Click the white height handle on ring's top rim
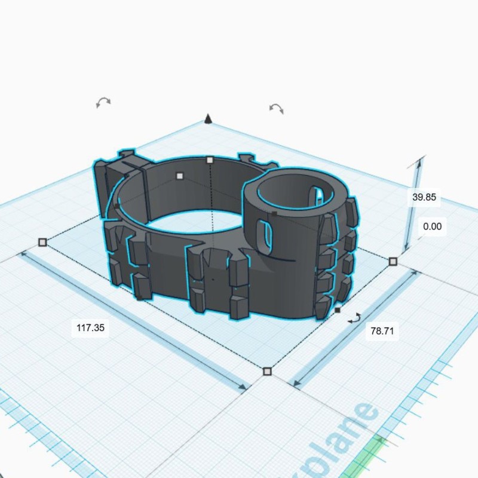The height and width of the screenshot is (478, 478). [x=210, y=160]
